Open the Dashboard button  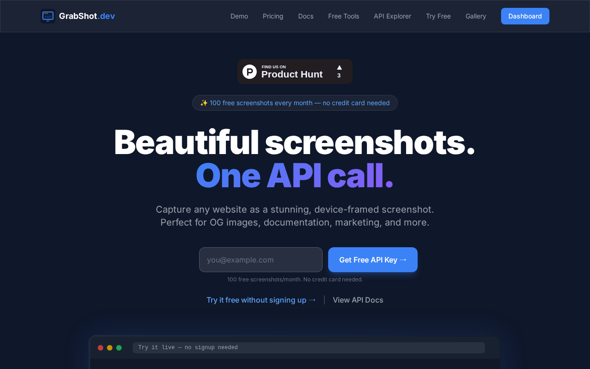(x=525, y=16)
